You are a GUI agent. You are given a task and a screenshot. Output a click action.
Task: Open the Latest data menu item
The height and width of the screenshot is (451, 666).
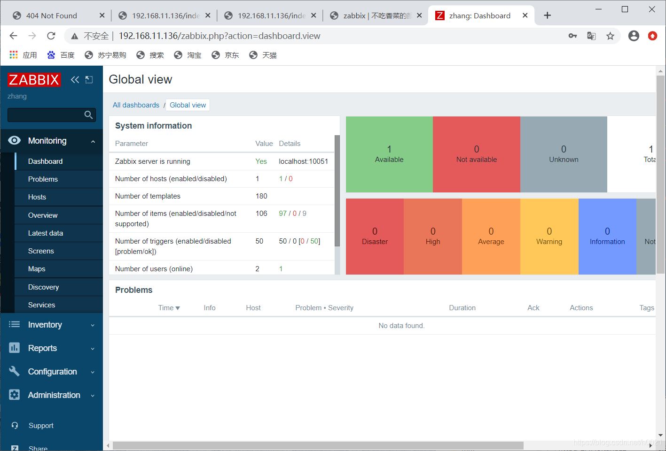click(59, 233)
